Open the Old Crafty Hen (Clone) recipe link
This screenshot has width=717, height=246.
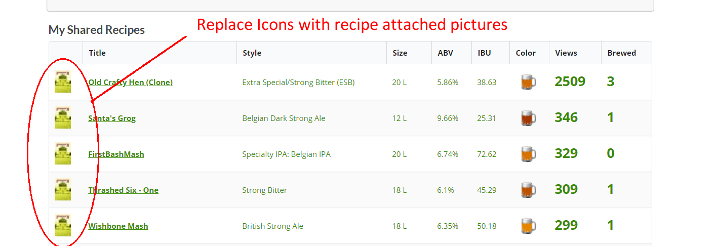coord(130,82)
